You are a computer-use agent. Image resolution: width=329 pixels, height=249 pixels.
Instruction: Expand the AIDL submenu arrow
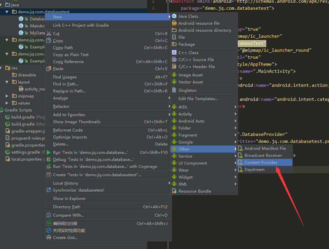coord(236,107)
